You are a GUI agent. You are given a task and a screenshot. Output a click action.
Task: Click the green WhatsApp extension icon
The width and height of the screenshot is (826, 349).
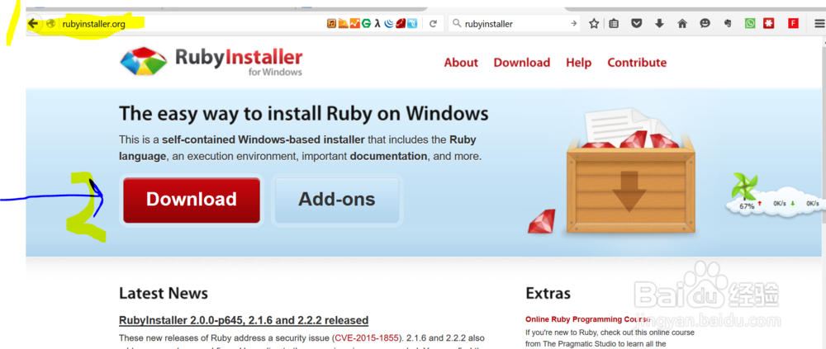(x=750, y=24)
